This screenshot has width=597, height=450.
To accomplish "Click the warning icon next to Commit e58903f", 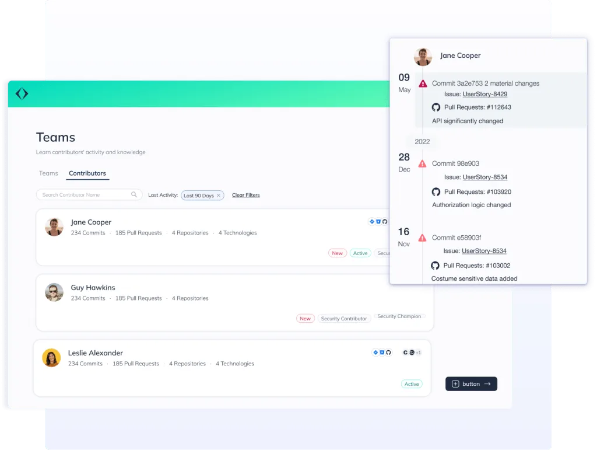I will click(424, 237).
